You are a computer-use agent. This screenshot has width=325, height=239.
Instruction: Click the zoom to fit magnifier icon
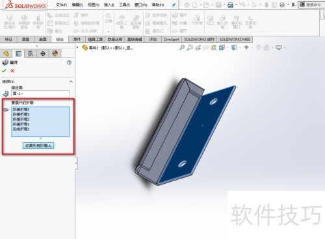click(182, 47)
